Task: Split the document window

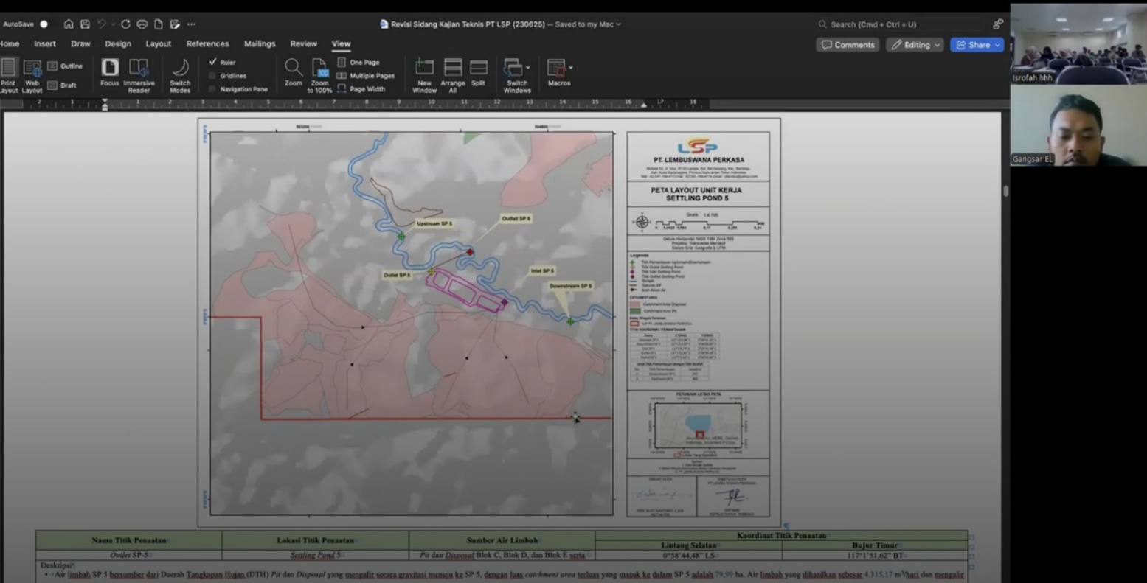Action: [x=478, y=71]
